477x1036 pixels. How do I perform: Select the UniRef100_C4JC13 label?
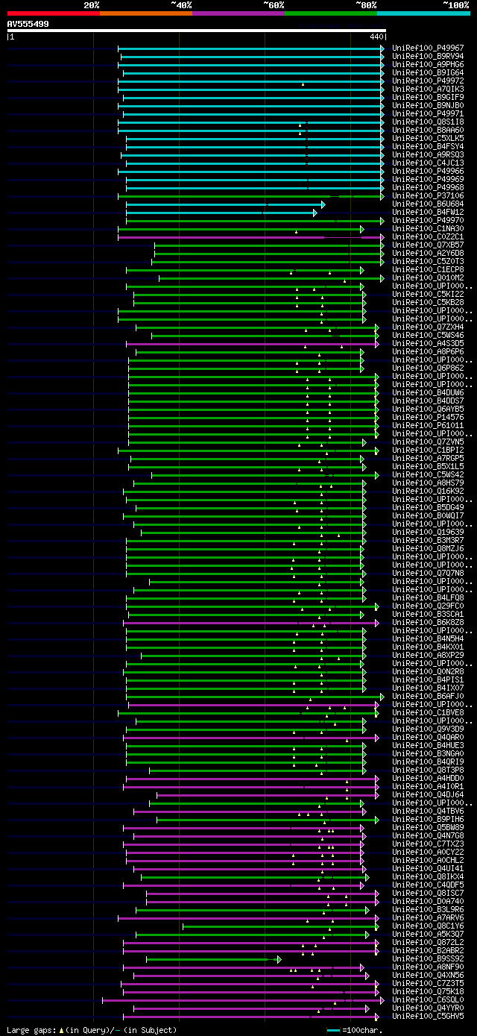428,163
